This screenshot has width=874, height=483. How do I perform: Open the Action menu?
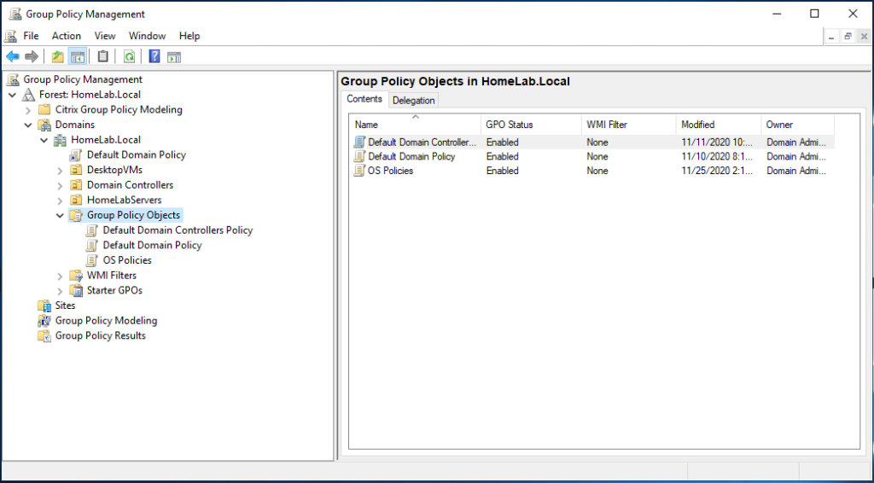click(x=67, y=36)
